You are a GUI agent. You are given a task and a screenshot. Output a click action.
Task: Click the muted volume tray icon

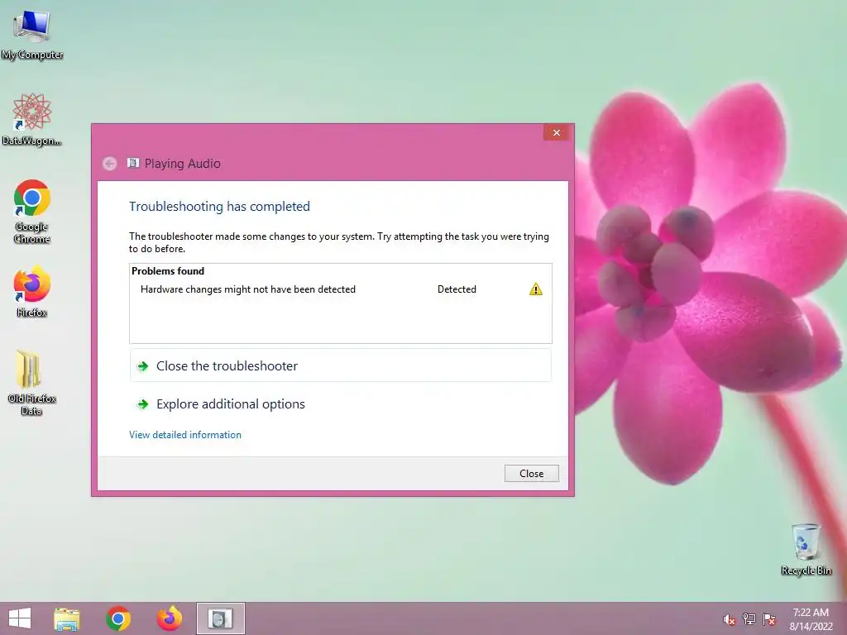730,619
